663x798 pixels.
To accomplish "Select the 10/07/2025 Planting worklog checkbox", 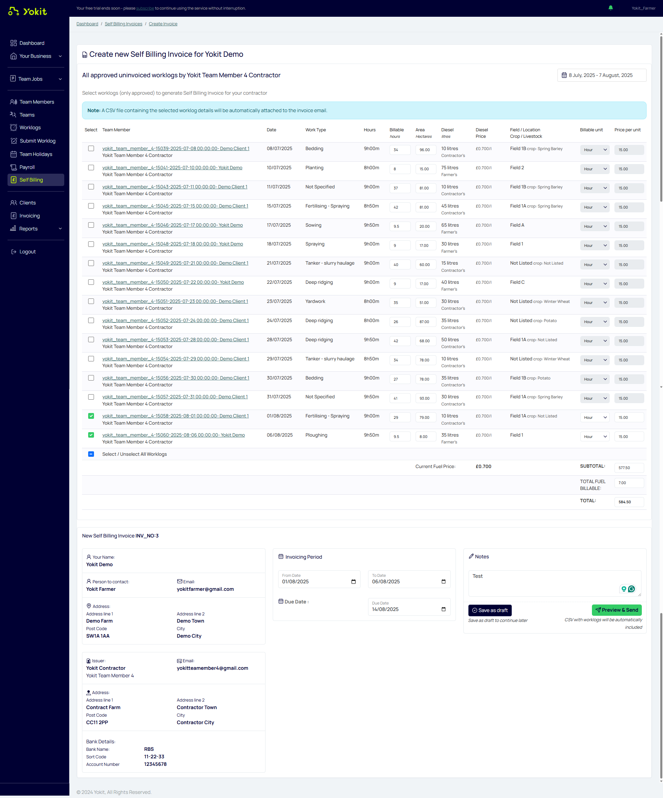I will point(91,168).
